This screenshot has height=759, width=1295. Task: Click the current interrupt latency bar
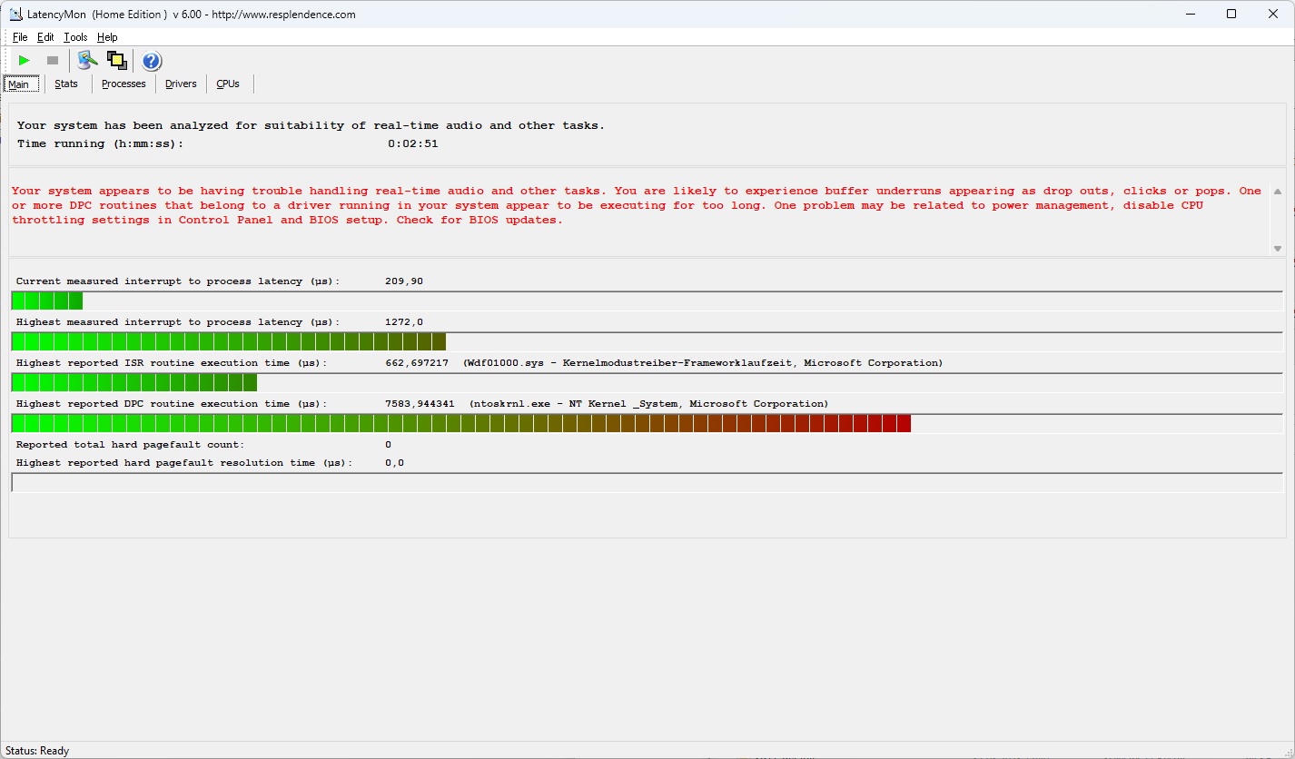647,301
